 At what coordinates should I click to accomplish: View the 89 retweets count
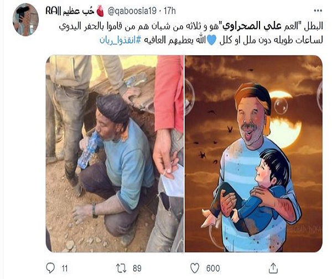click(x=137, y=268)
